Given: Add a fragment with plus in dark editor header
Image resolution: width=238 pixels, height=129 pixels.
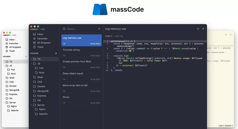Looking at the screenshot, I should click(x=203, y=29).
